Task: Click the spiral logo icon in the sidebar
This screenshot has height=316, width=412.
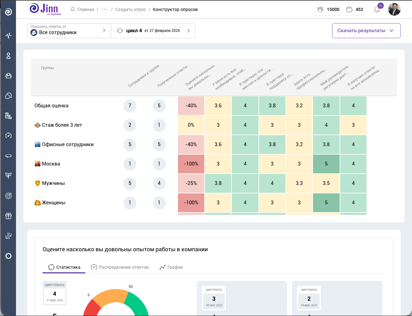Action: click(8, 12)
